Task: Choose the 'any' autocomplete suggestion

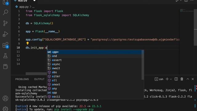Action: (94, 88)
